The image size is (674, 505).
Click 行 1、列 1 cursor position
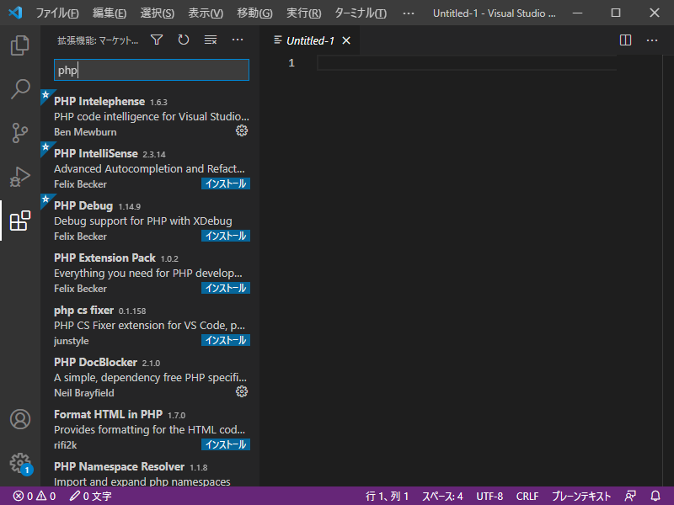[x=387, y=496]
